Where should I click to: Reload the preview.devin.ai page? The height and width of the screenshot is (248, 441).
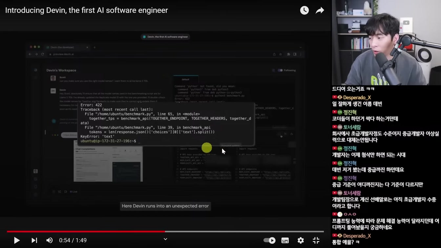coord(42,54)
